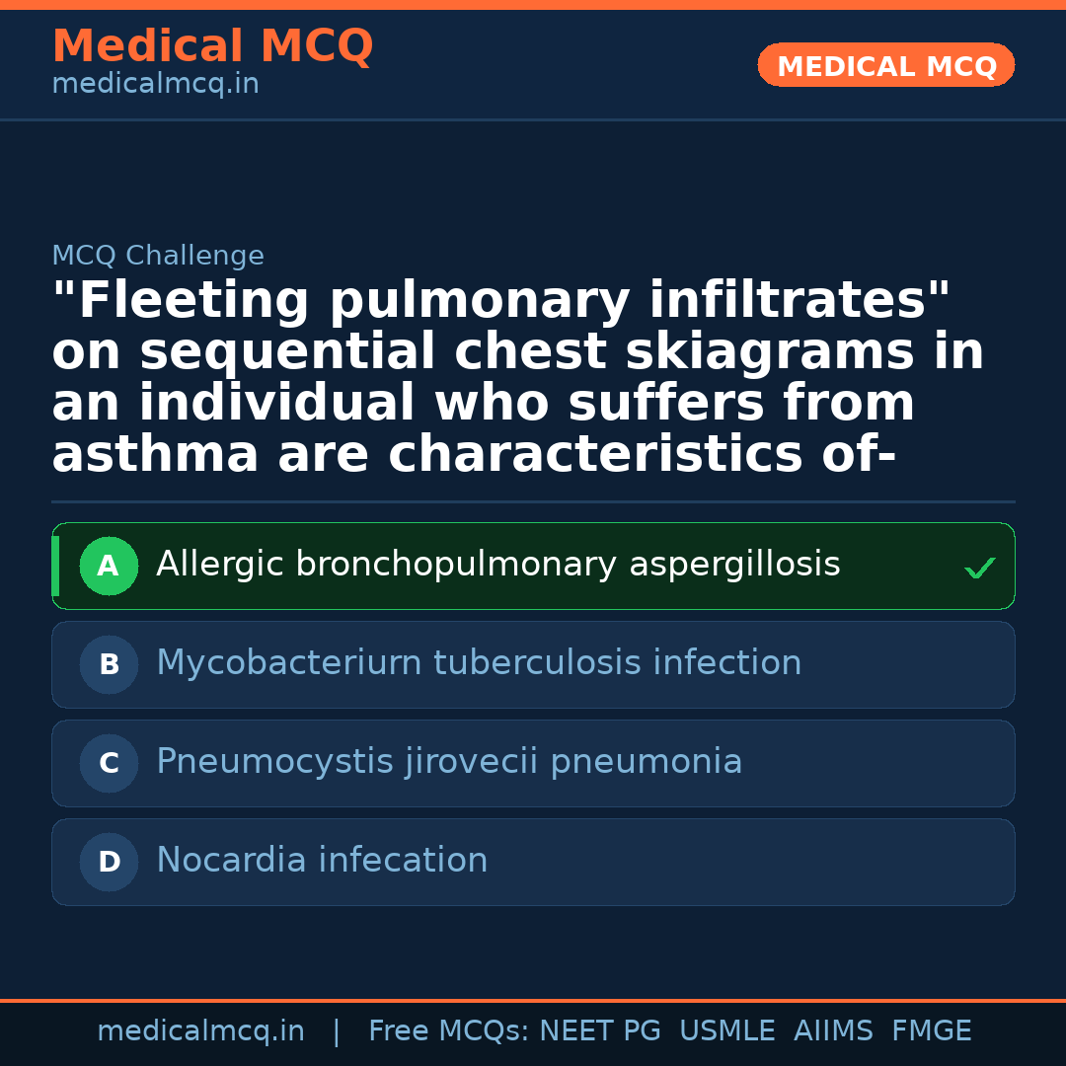Choose the C letter circle
Image resolution: width=1066 pixels, height=1066 pixels.
click(x=109, y=763)
